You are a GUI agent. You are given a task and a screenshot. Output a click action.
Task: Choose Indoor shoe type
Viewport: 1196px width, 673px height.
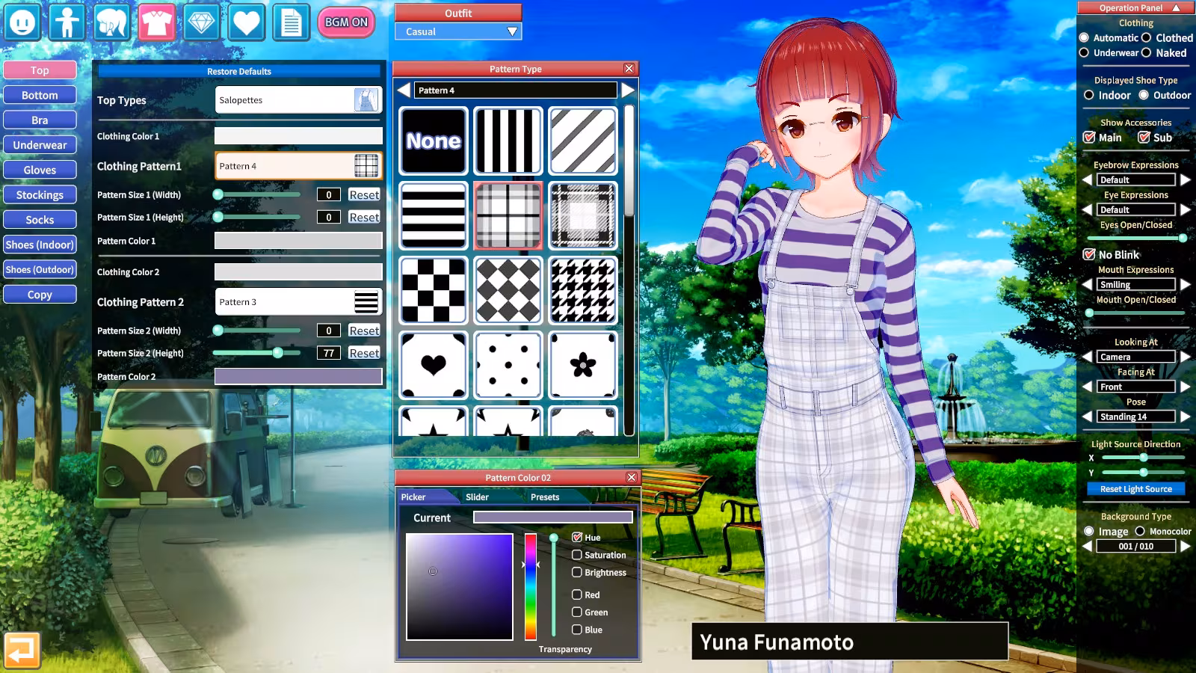tap(1089, 95)
